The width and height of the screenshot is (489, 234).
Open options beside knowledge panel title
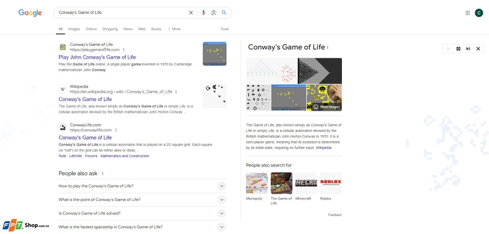coord(328,48)
